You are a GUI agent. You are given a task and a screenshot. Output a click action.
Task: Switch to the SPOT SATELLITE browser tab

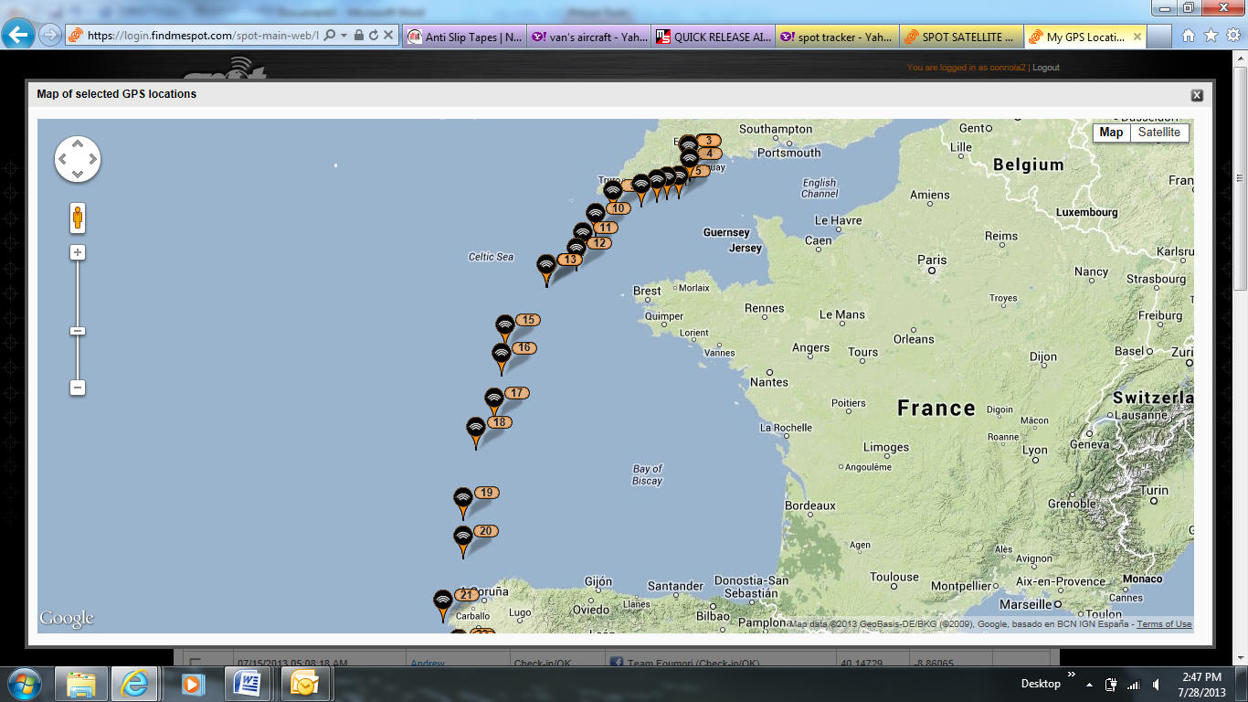[959, 37]
